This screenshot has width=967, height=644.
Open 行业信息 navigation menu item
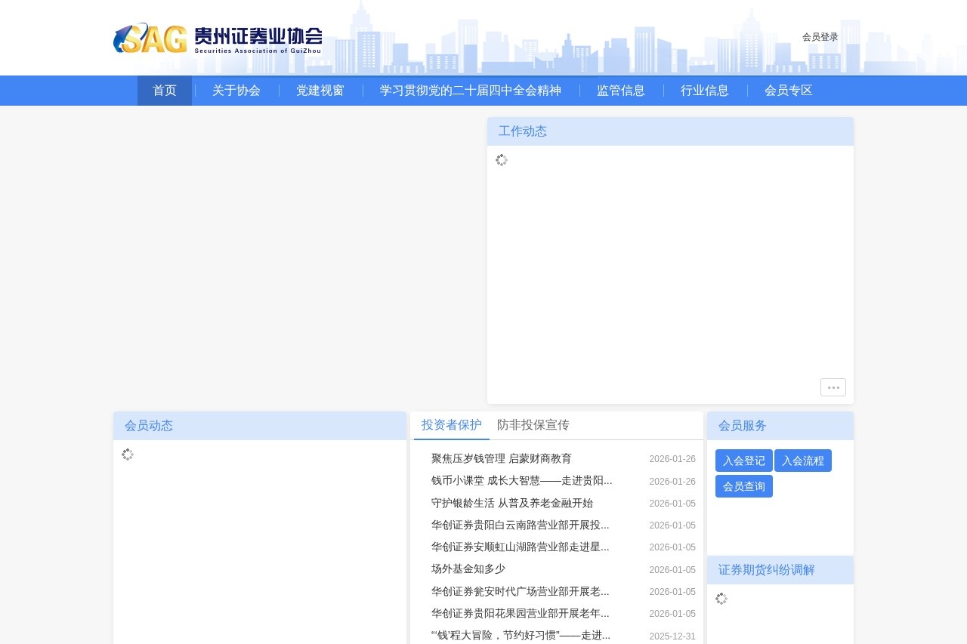click(x=705, y=91)
